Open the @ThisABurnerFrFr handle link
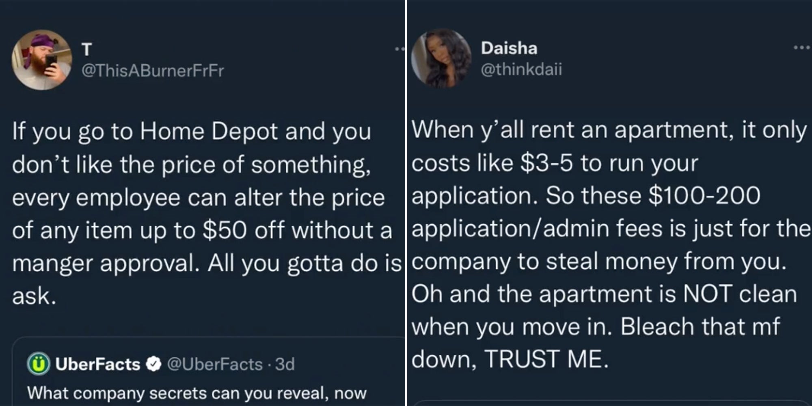Image resolution: width=812 pixels, height=406 pixels. [x=153, y=71]
